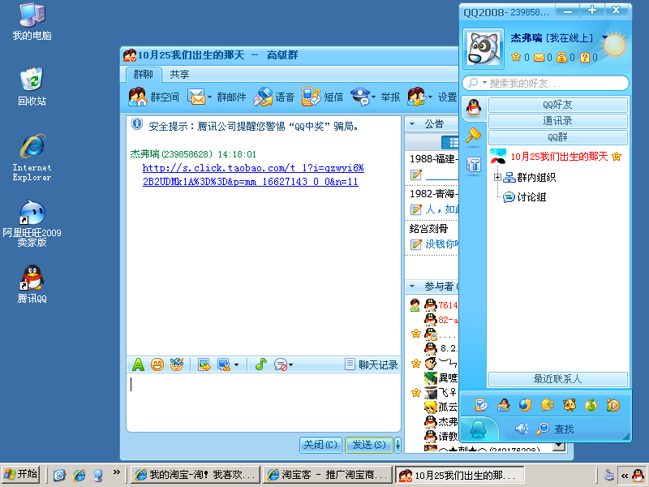Click the sun weather icon in QQ panel
This screenshot has width=649, height=487.
coord(615,45)
